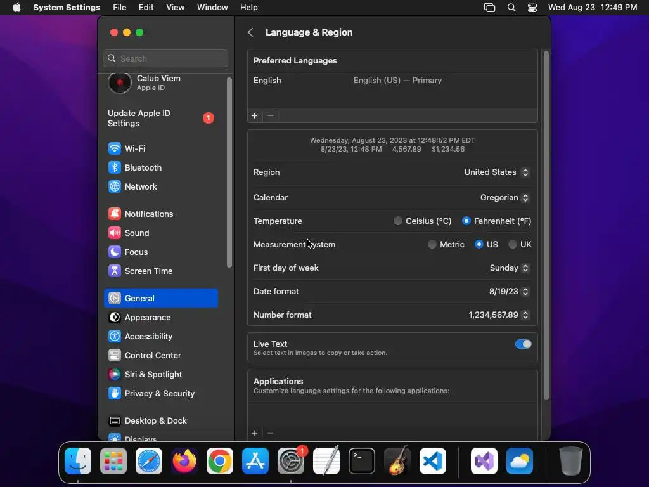Remove a preferred language with the minus button
This screenshot has height=487, width=649.
click(x=270, y=116)
